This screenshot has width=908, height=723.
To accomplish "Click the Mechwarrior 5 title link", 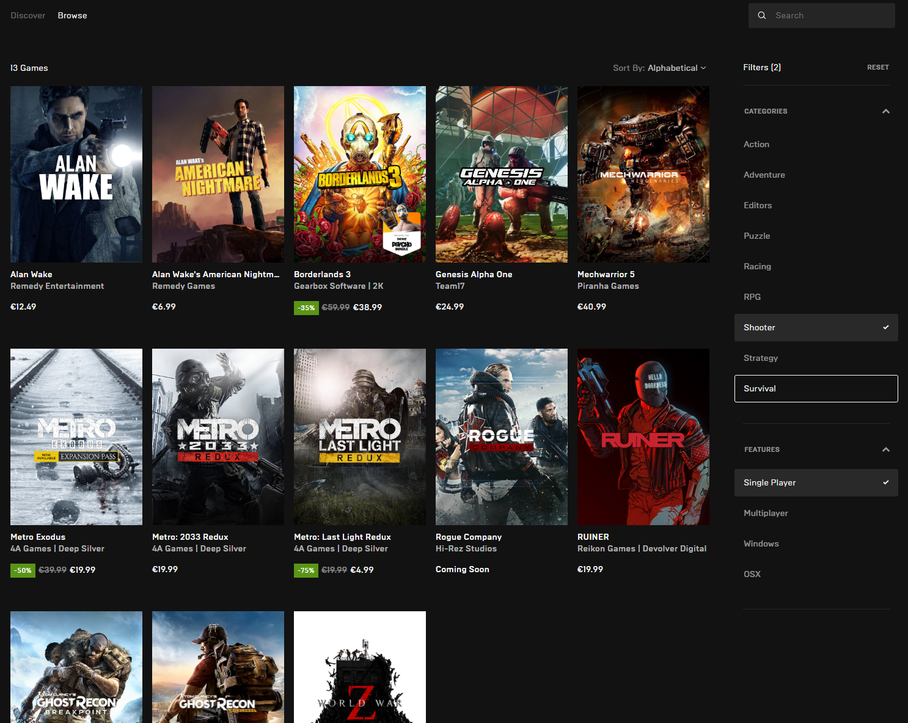I will tap(606, 274).
